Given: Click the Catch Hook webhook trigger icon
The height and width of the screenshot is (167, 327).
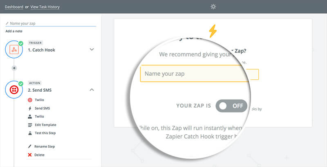Looking at the screenshot, I should [14, 50].
